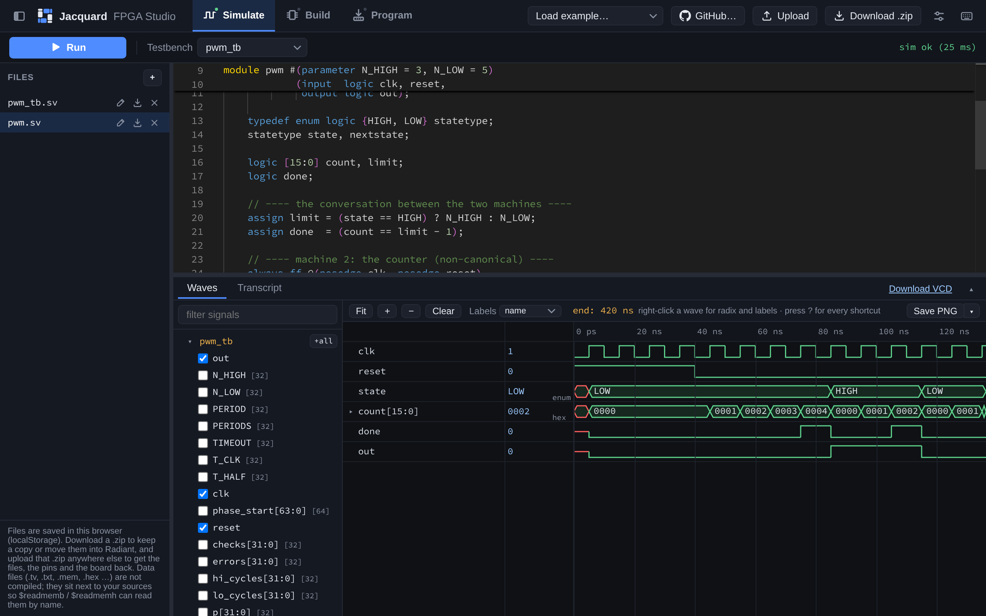Viewport: 986px width, 616px height.
Task: Fit the waveform to view
Action: [361, 311]
